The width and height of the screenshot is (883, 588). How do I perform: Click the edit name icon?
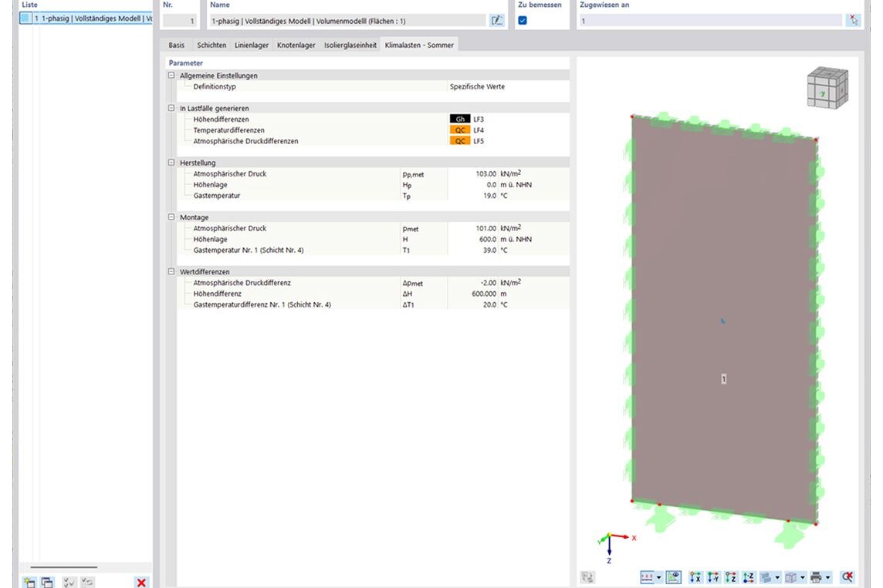497,21
